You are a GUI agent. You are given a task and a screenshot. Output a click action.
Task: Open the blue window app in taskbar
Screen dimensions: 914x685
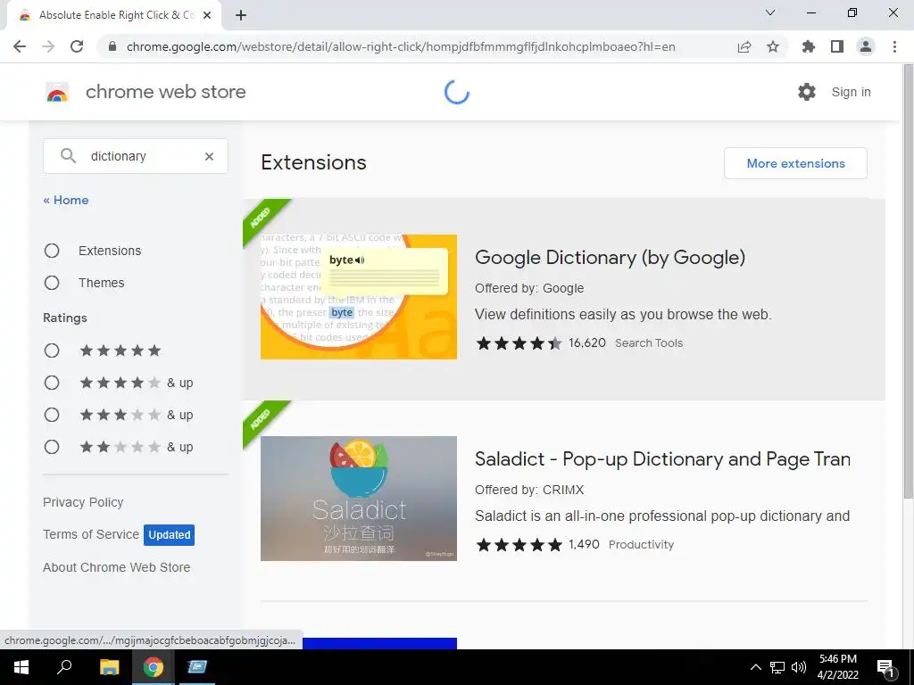[x=197, y=667]
